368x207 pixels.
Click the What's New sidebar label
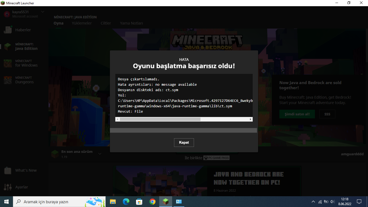point(26,170)
